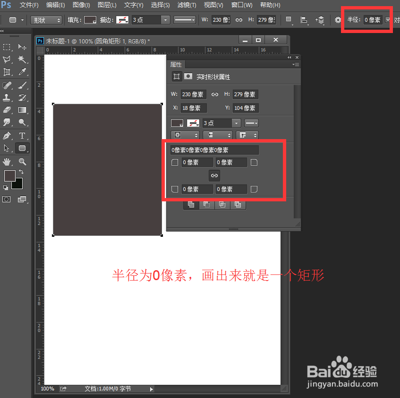The image size is (400, 398).
Task: Toggle the corner radius link in Properties
Action: [x=214, y=175]
